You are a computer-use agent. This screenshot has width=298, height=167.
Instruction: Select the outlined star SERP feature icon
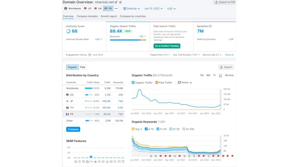click(x=107, y=162)
